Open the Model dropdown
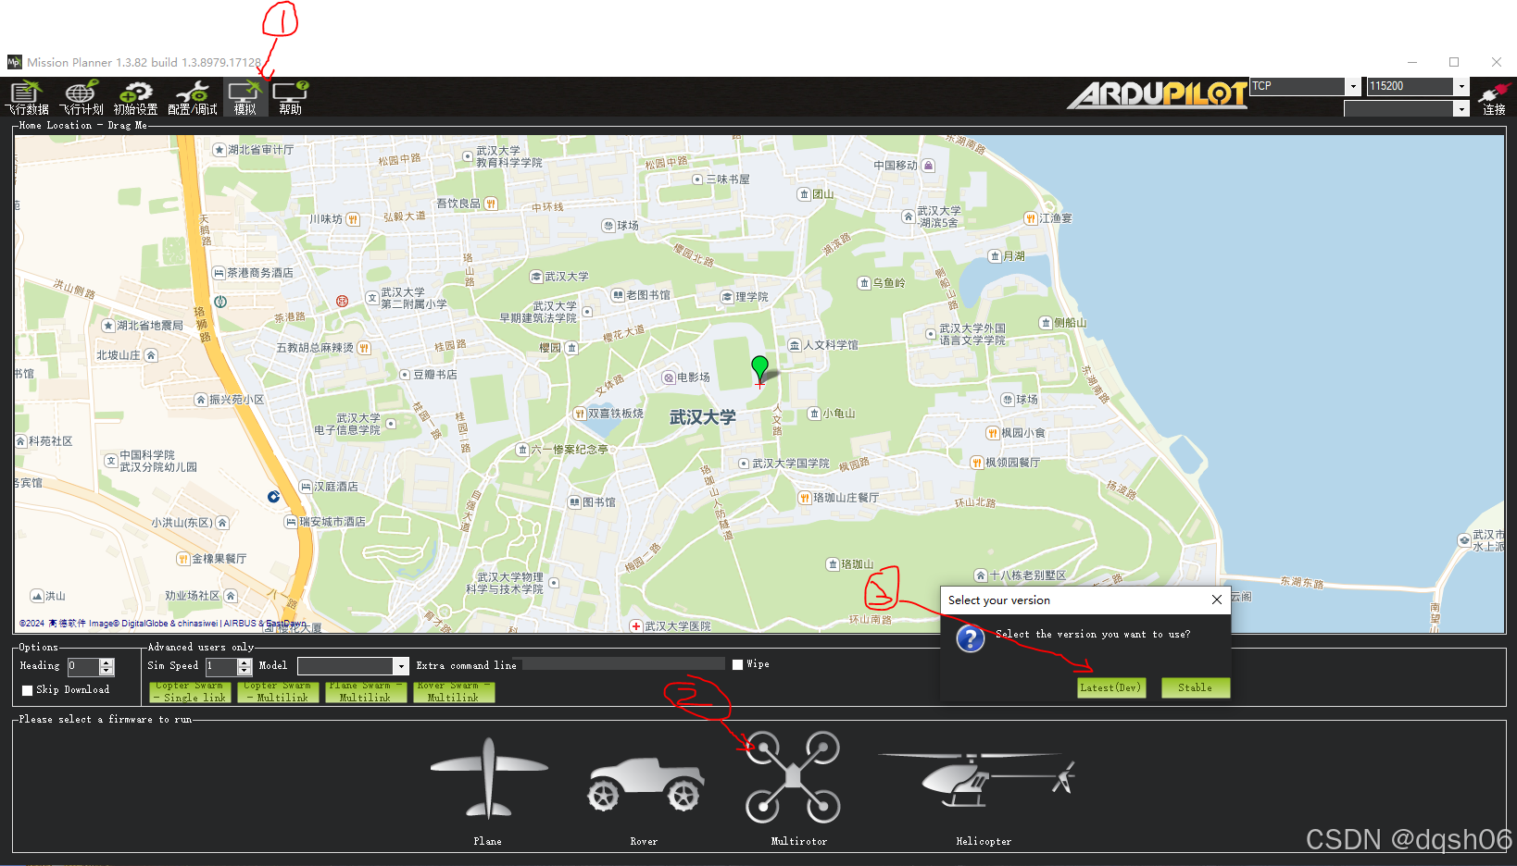 click(x=401, y=666)
